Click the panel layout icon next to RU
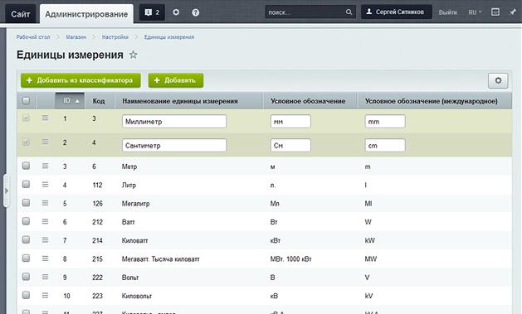 click(495, 12)
